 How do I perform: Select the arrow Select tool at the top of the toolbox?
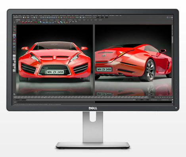[14, 27]
